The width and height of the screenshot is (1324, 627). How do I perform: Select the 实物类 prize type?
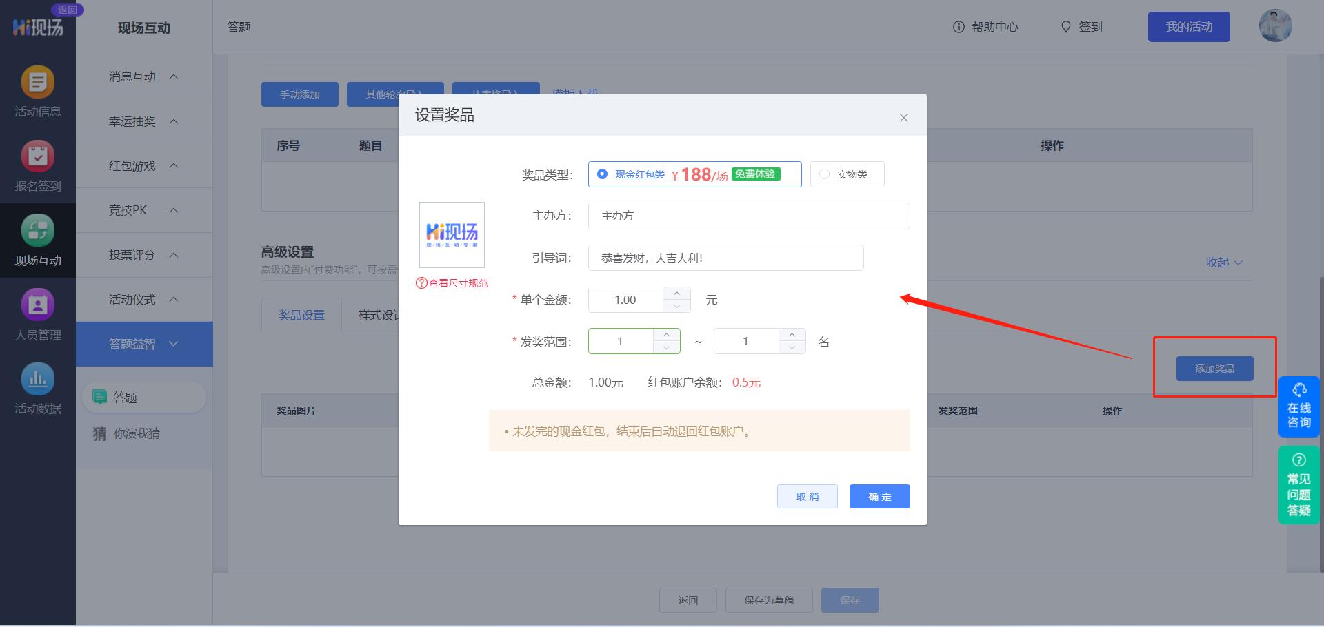(x=824, y=174)
